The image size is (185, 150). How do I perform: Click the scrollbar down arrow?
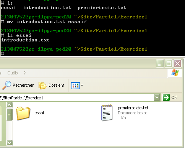tap(10, 143)
